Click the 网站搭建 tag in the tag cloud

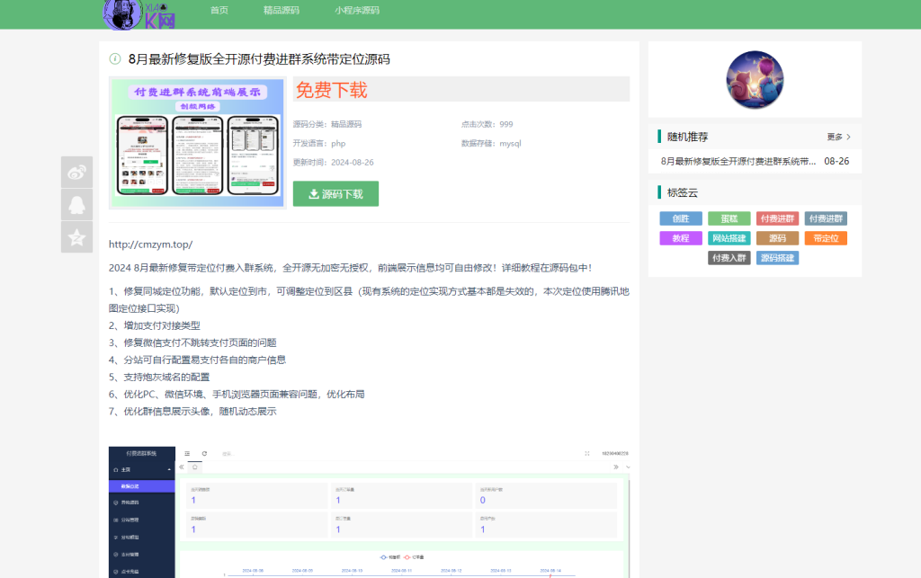pyautogui.click(x=731, y=238)
